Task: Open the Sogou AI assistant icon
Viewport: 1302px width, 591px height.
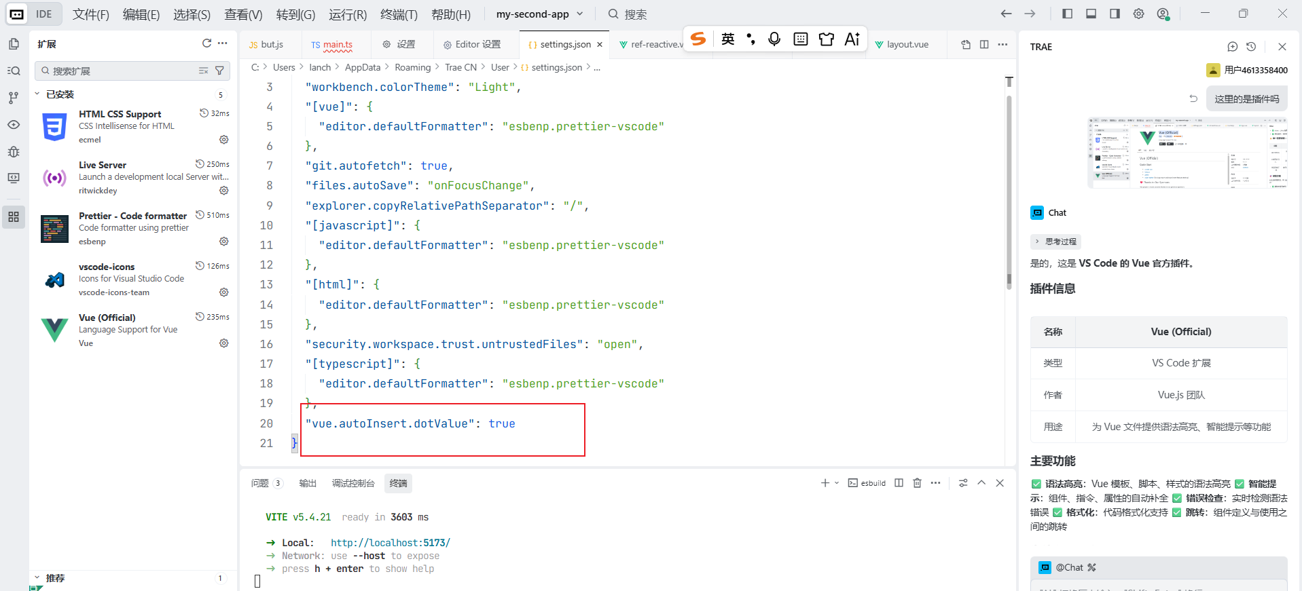Action: click(x=852, y=39)
